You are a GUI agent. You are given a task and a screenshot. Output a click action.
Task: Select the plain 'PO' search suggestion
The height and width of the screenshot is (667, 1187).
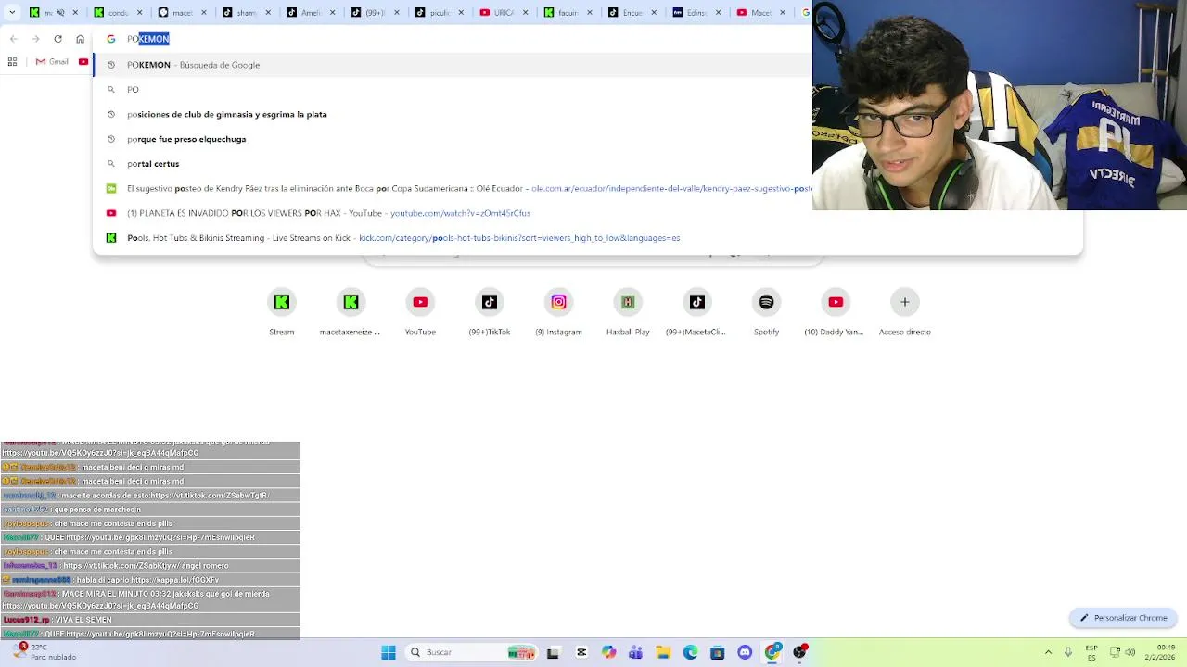pos(453,90)
